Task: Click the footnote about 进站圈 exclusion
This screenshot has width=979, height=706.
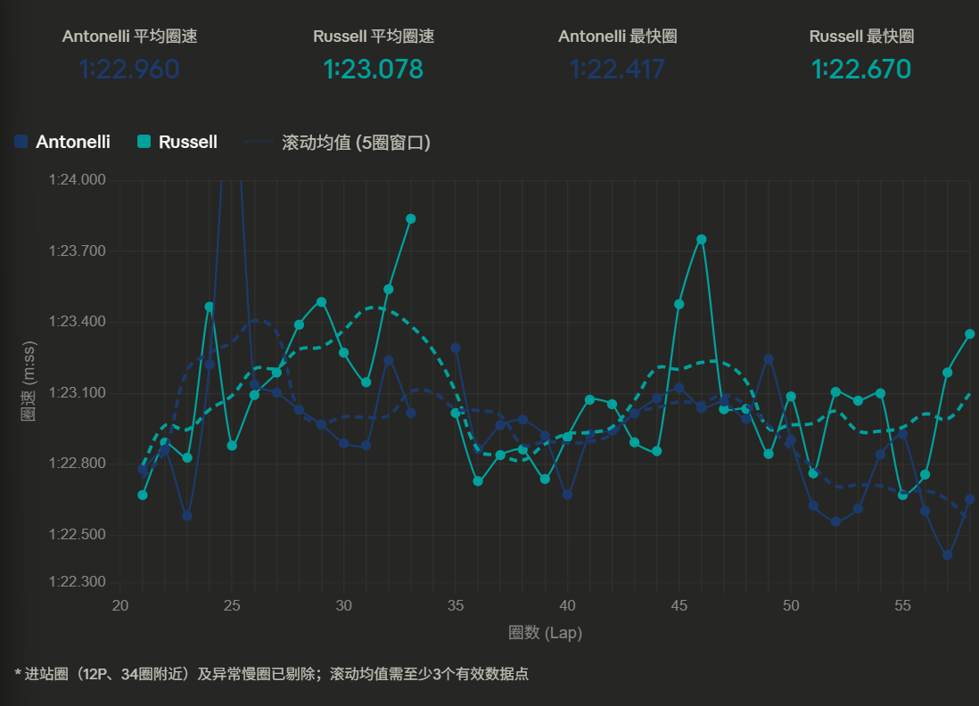Action: 272,674
